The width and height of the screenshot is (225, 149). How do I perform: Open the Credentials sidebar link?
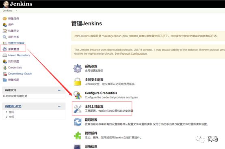click(x=15, y=68)
